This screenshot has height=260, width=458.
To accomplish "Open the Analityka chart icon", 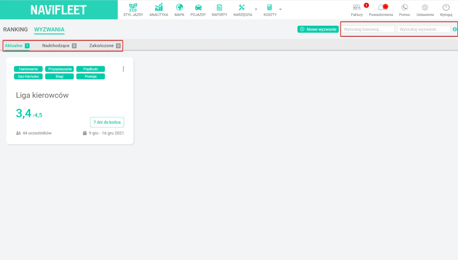I will point(159,7).
